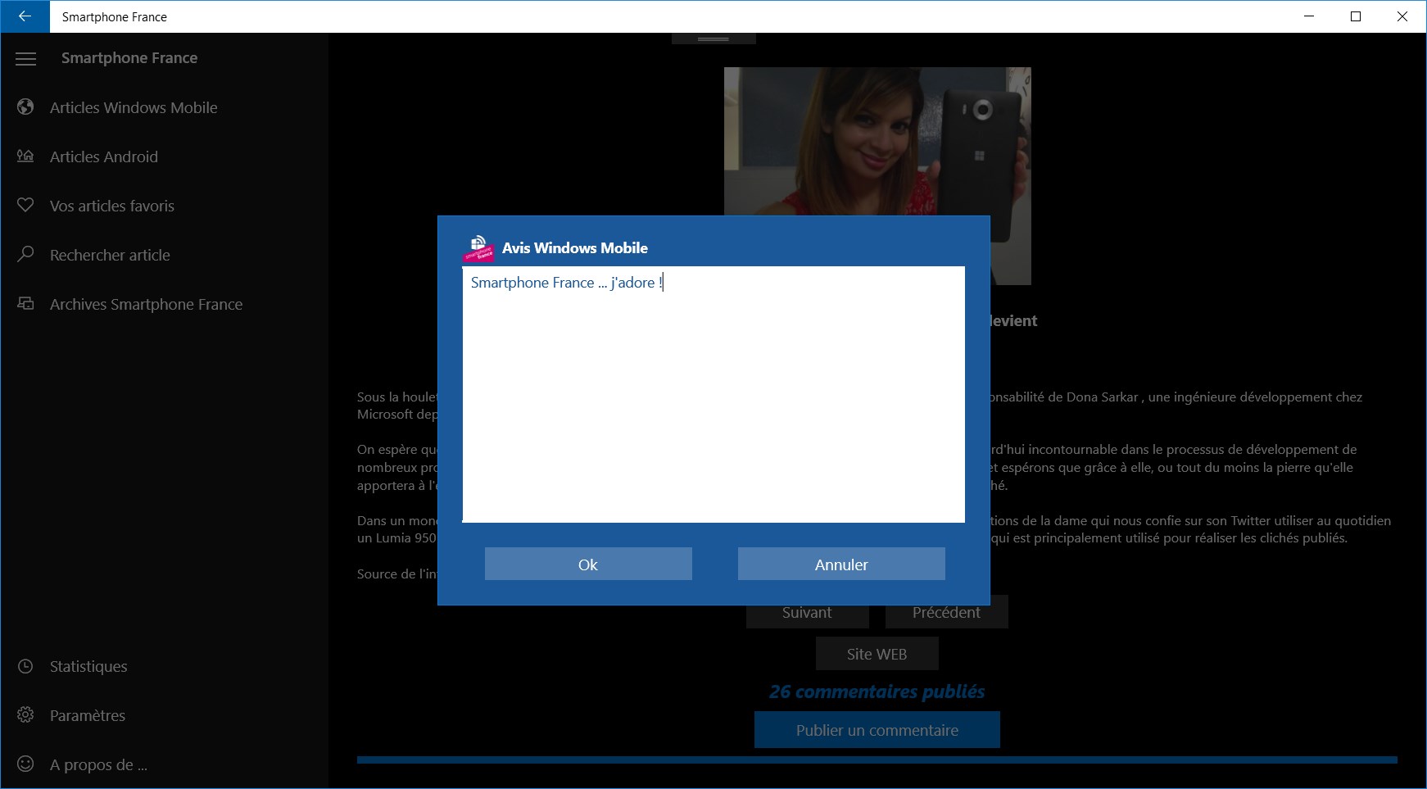This screenshot has height=789, width=1427.
Task: Open Paramètres settings page
Action: point(88,715)
